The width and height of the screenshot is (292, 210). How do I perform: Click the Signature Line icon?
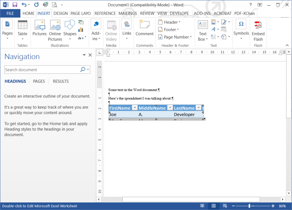[x=224, y=22]
